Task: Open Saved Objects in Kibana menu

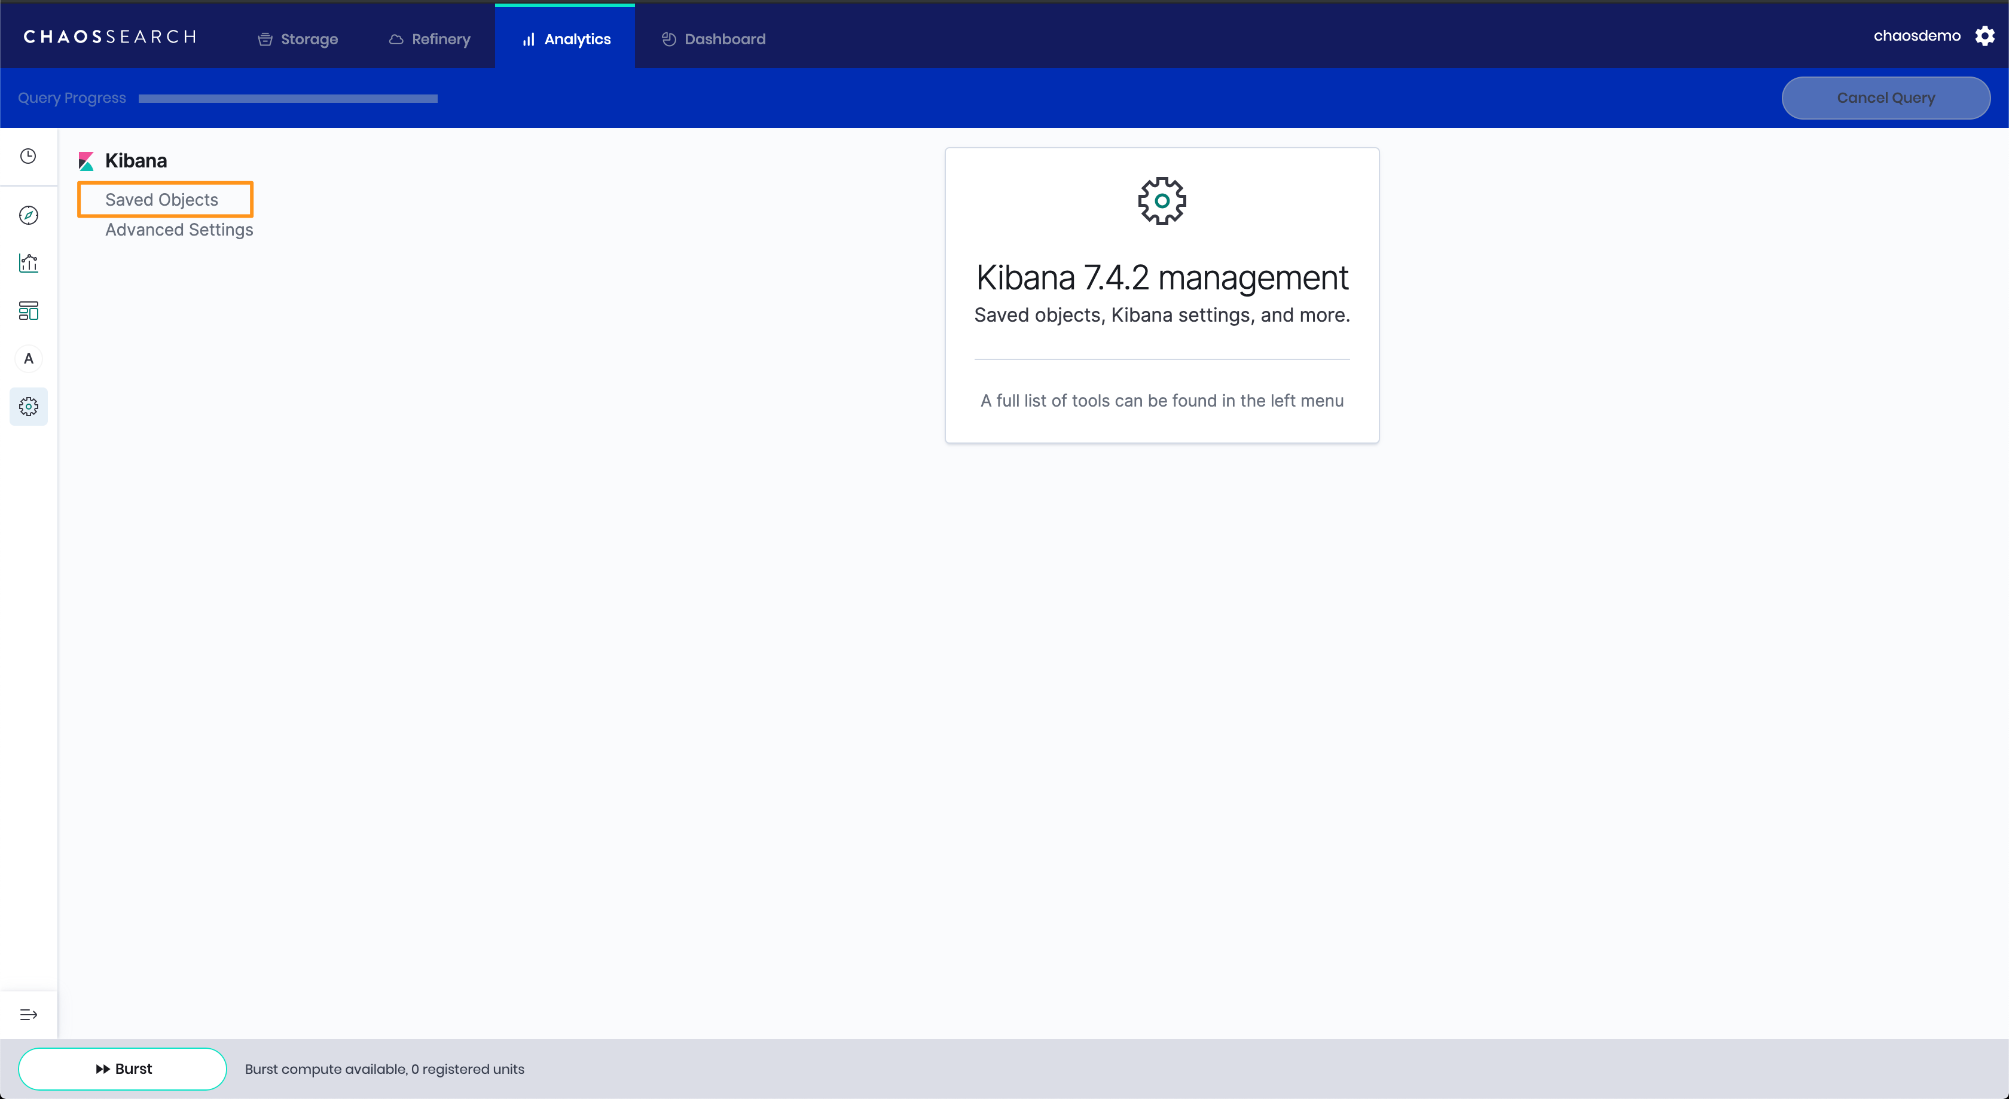Action: [x=161, y=200]
